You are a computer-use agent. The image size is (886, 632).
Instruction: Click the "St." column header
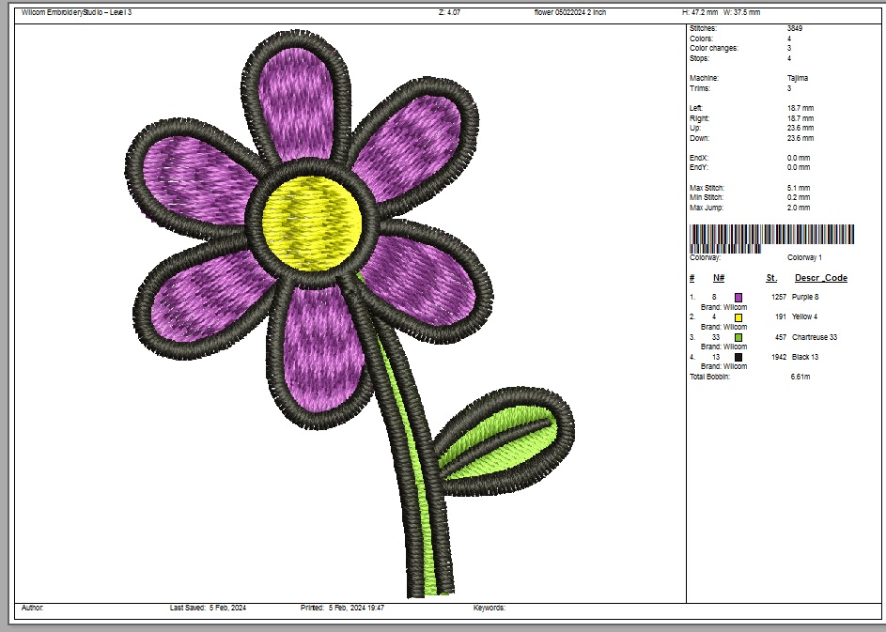coord(771,278)
